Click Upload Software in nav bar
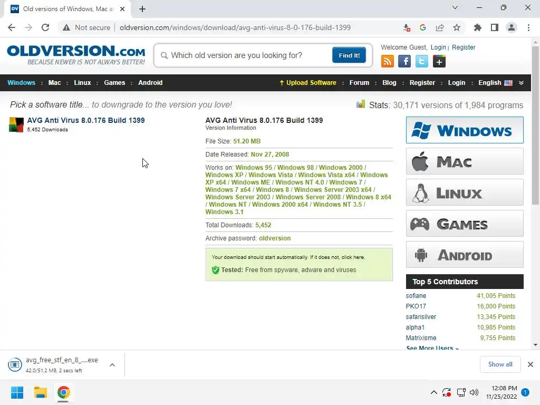Screen dimensions: 540x405 tap(307, 83)
